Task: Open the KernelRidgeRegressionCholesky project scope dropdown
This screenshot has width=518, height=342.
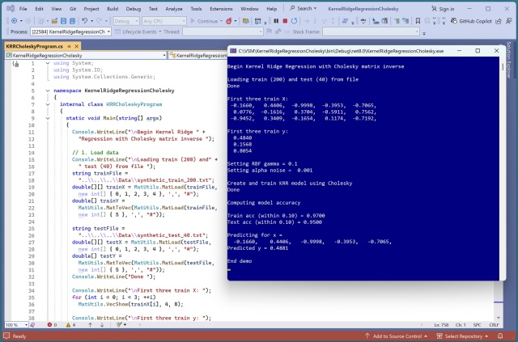Action: [86, 56]
